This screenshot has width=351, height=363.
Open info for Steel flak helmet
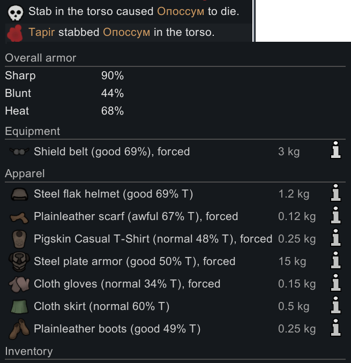coord(335,194)
